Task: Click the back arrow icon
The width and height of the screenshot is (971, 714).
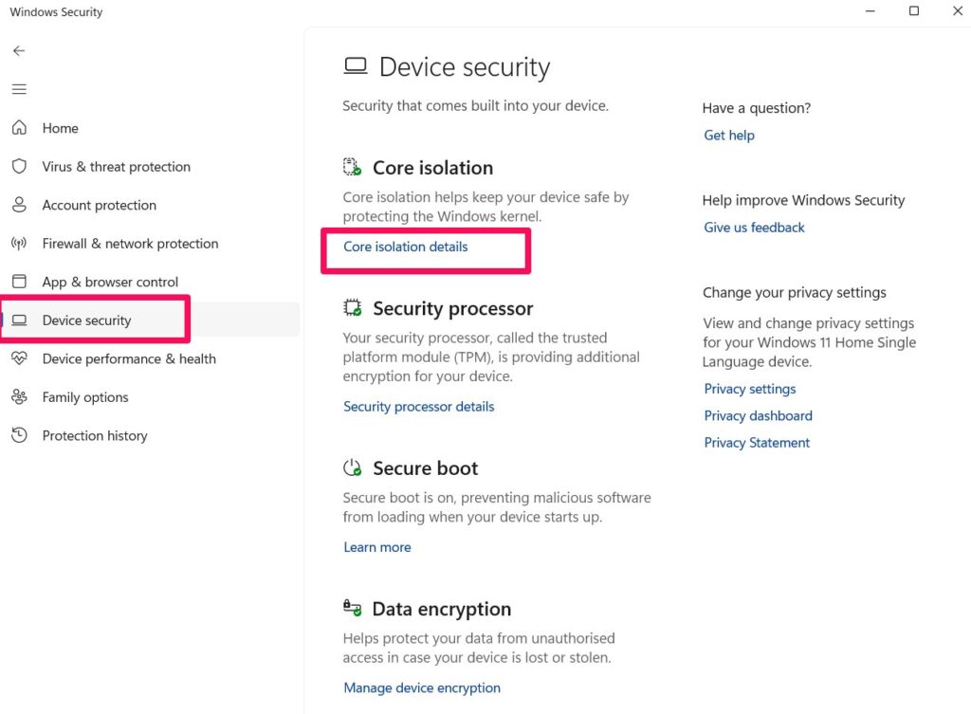Action: 19,51
